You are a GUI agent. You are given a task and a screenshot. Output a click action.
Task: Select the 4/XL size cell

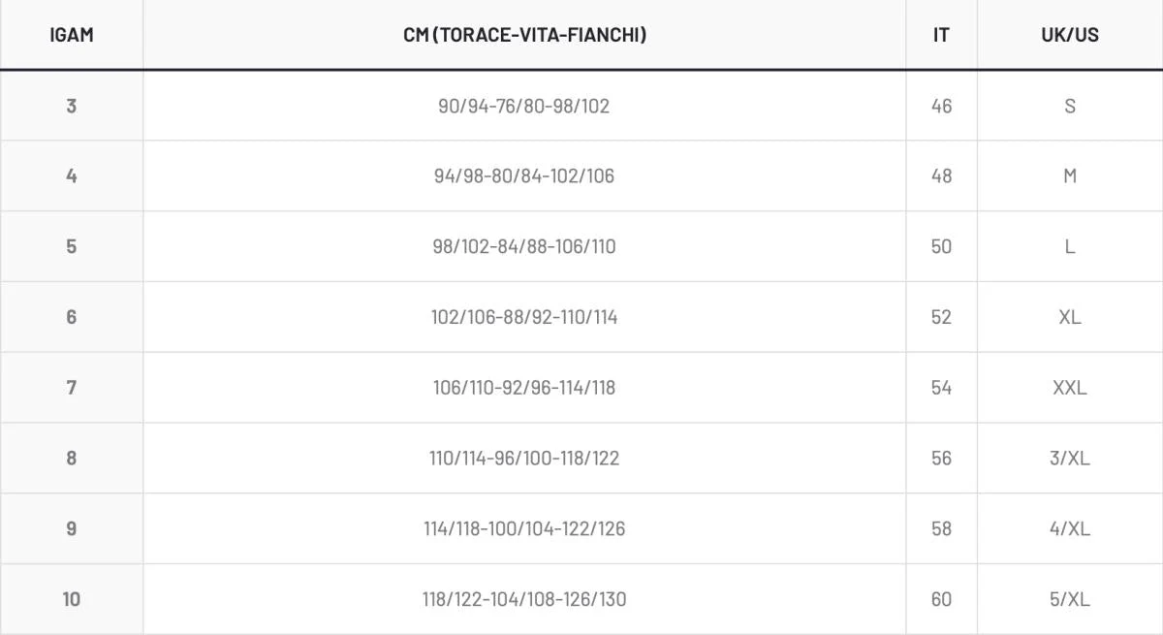point(1069,528)
